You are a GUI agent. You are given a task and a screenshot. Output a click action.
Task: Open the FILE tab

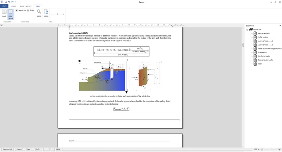(4, 6)
